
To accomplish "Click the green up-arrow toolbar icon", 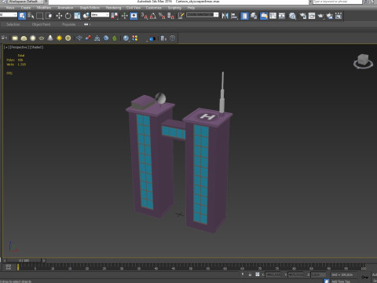I will 115,39.
